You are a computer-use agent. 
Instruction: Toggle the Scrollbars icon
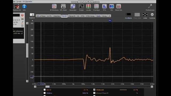tap(128, 15)
